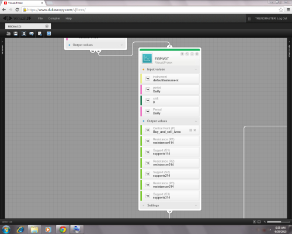Open Chrome from the Windows taskbar
This screenshot has height=234, width=292.
[62, 229]
